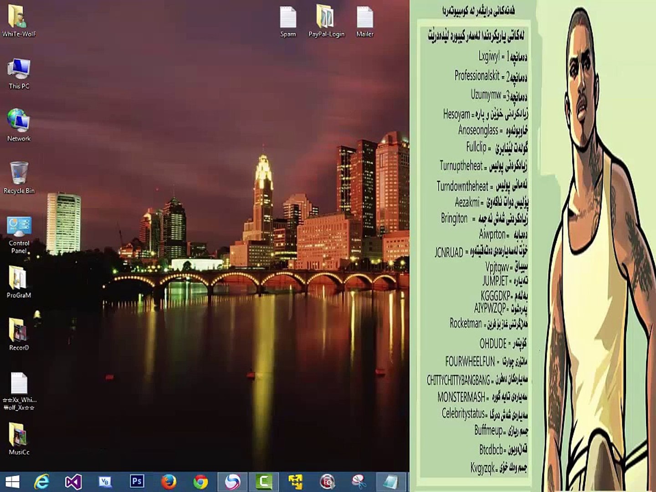
Task: Select the RecorD folder on the desktop
Action: tap(19, 334)
